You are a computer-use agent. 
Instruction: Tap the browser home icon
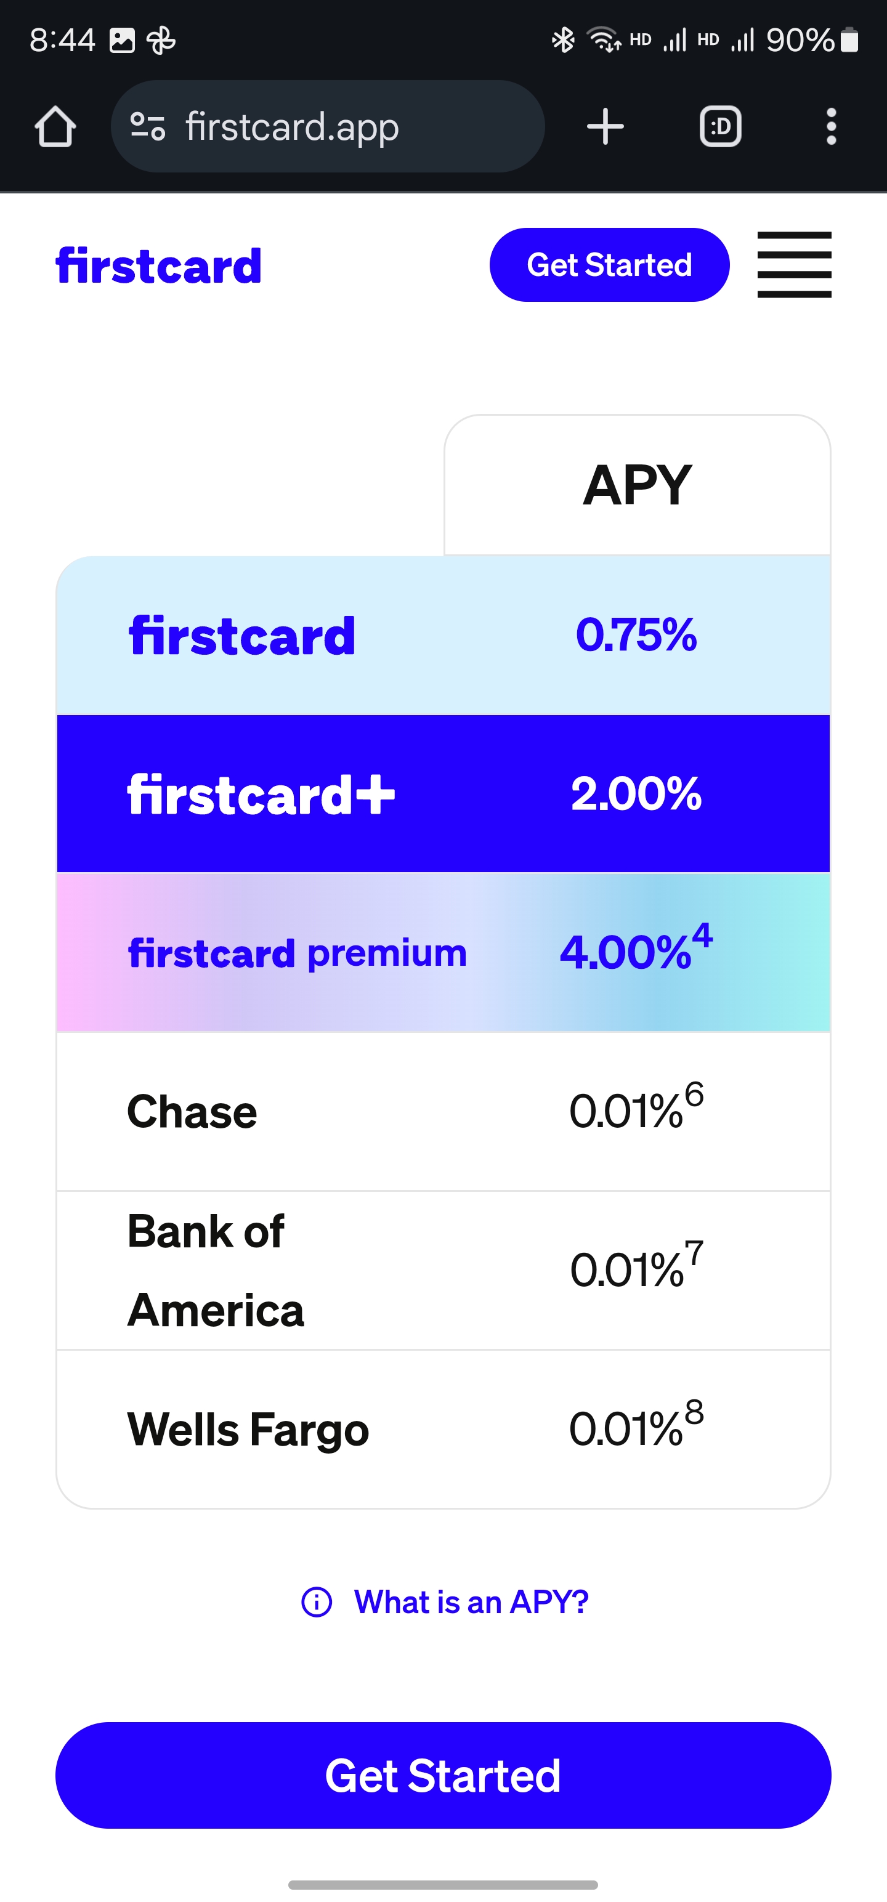[x=55, y=126]
